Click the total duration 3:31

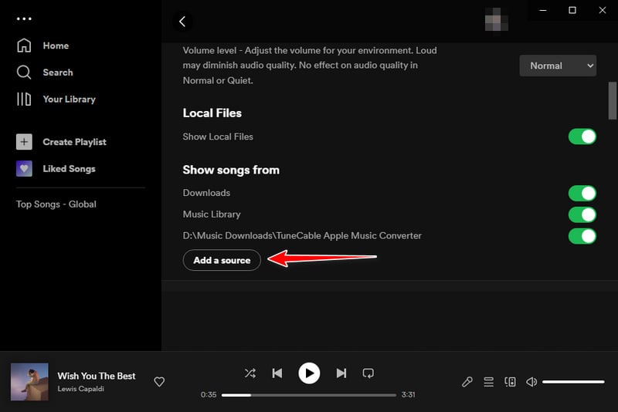(409, 395)
